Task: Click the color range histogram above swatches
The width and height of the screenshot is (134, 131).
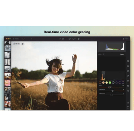Action: pyautogui.click(x=111, y=76)
